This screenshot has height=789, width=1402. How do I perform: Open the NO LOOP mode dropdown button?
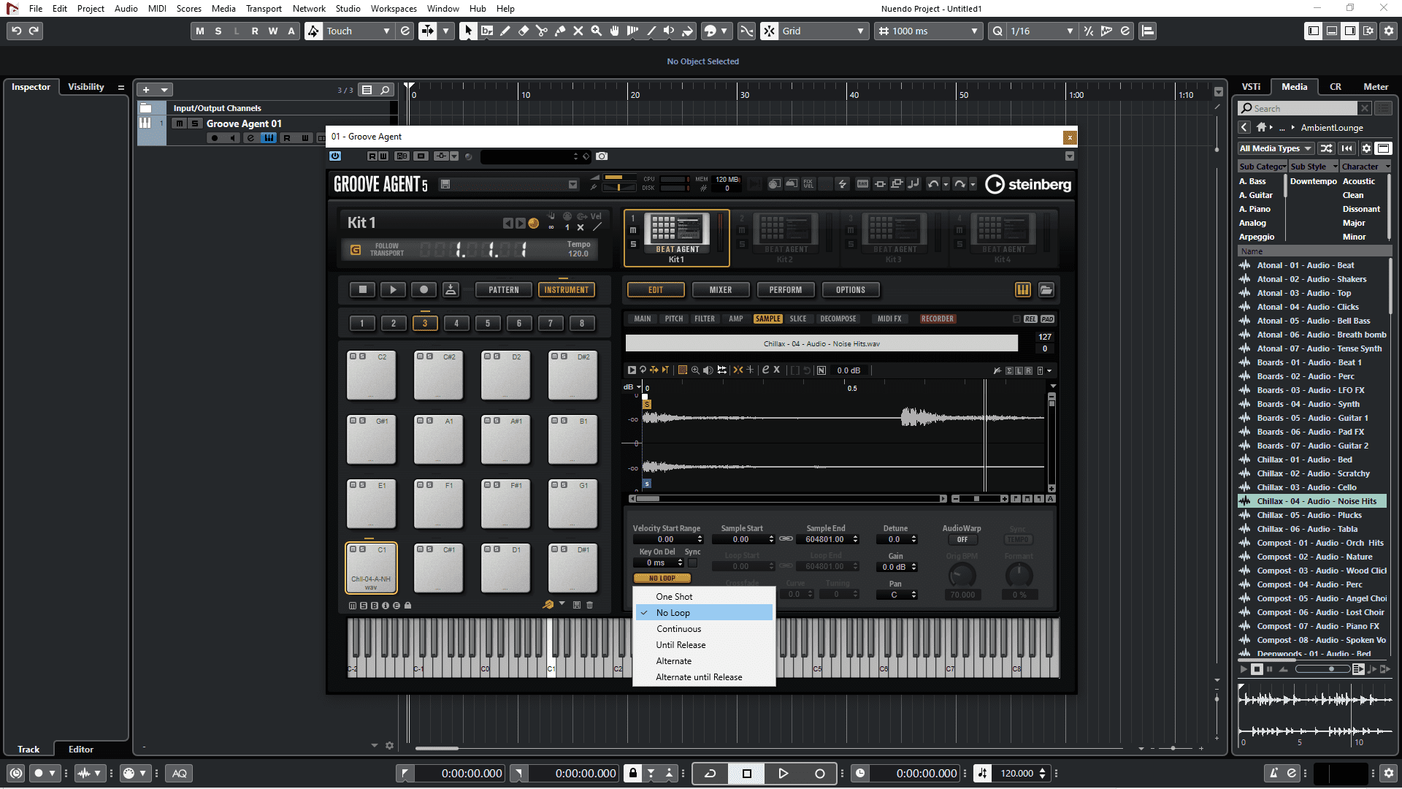(x=662, y=579)
